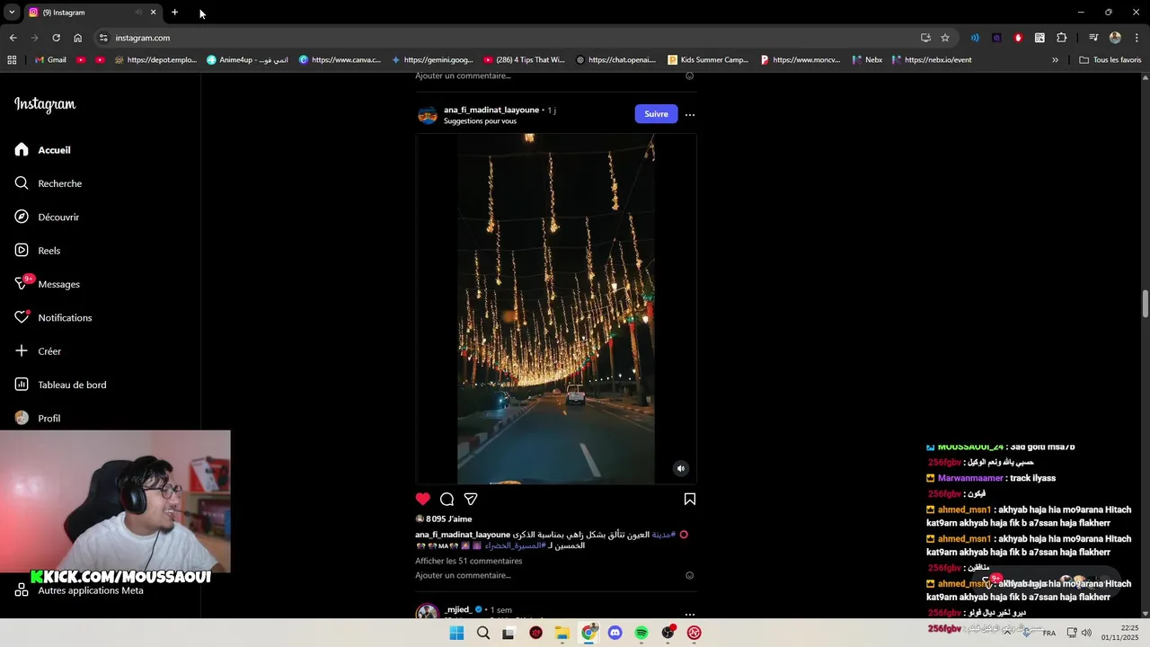Screen dimensions: 1150x647
Task: View all 51 comments
Action: pos(468,561)
